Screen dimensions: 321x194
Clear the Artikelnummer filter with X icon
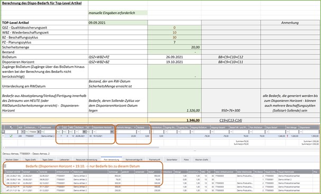pos(39,132)
